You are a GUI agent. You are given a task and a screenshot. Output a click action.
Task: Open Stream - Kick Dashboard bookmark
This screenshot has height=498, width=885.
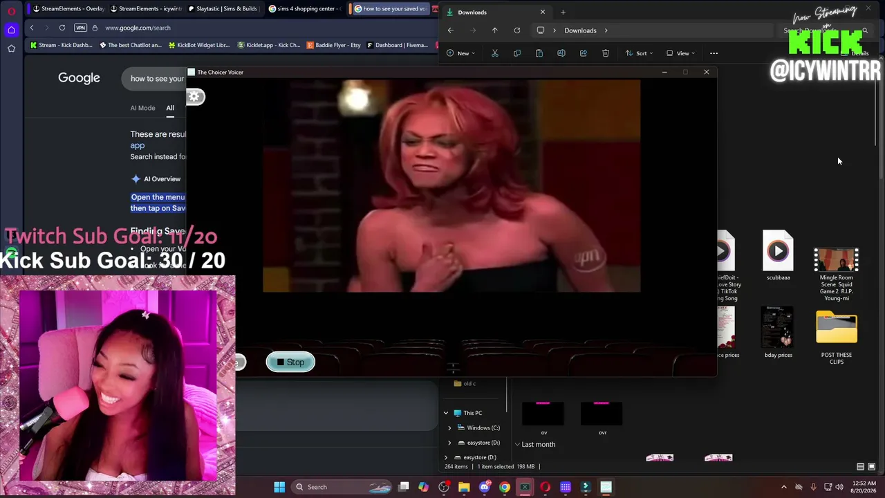[61, 45]
